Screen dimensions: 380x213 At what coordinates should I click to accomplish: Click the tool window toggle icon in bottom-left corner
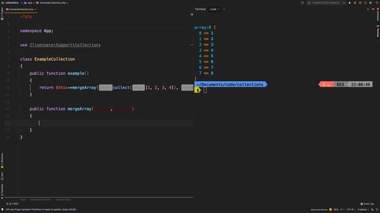[2, 209]
